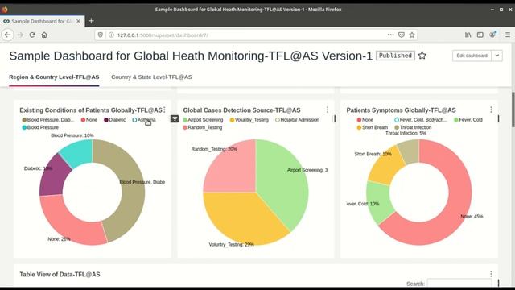Toggle Fever, Cold legend entry
This screenshot has height=290, width=515.
[468, 120]
